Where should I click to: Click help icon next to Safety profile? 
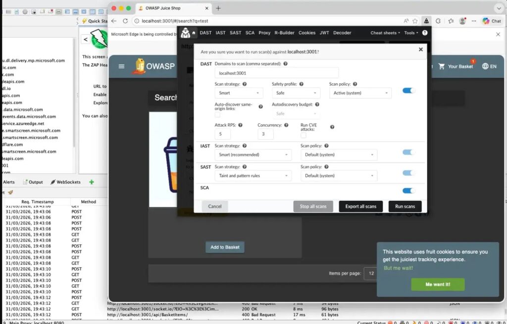pos(302,85)
